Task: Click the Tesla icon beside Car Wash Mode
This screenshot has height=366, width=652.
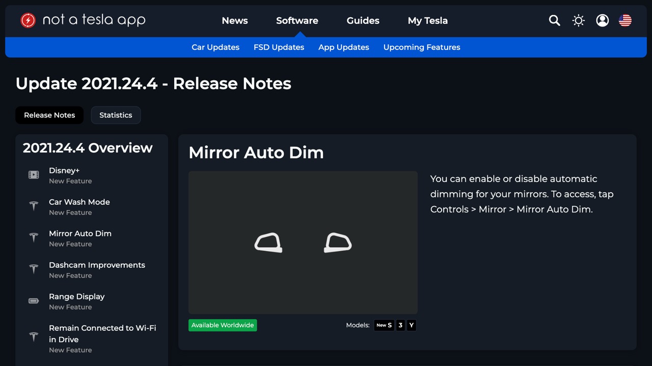Action: coord(34,206)
